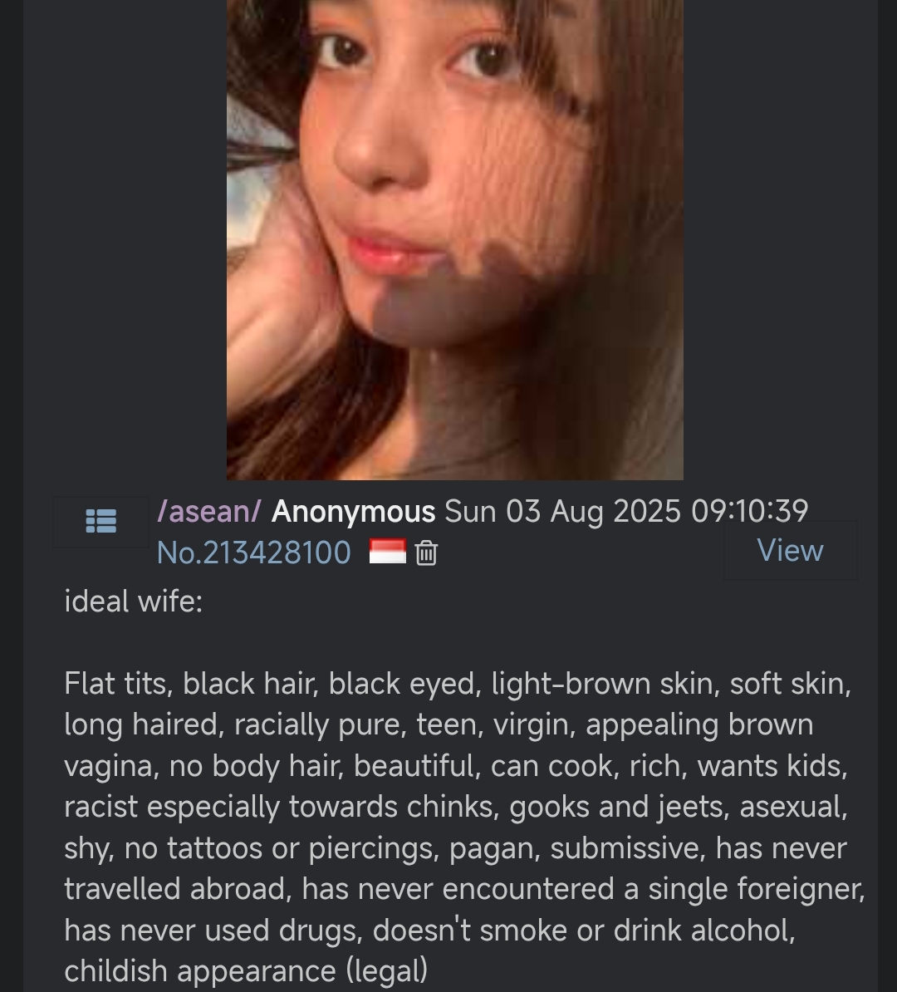The width and height of the screenshot is (897, 992).
Task: Click the red-and-white flag beside the post number
Action: click(387, 552)
